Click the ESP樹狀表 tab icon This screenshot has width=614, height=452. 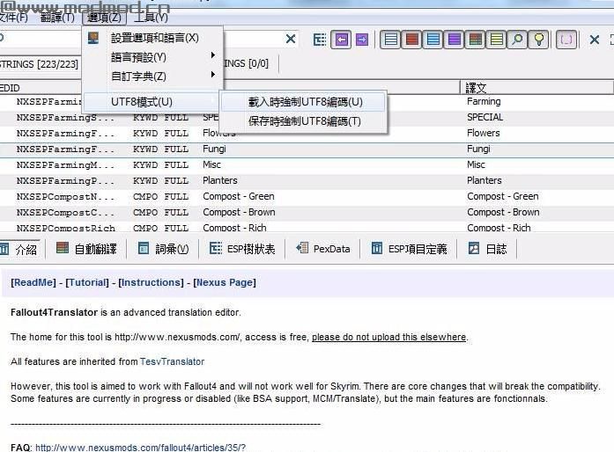point(216,248)
